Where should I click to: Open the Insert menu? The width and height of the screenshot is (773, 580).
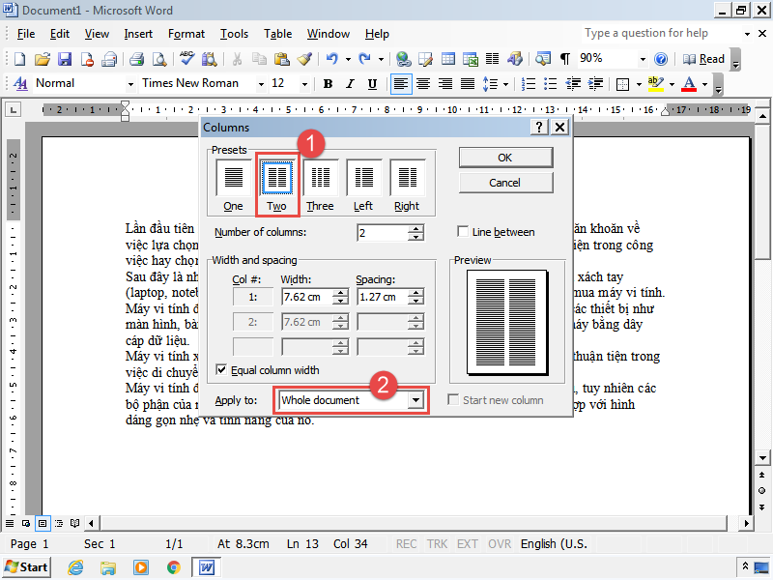pyautogui.click(x=138, y=34)
